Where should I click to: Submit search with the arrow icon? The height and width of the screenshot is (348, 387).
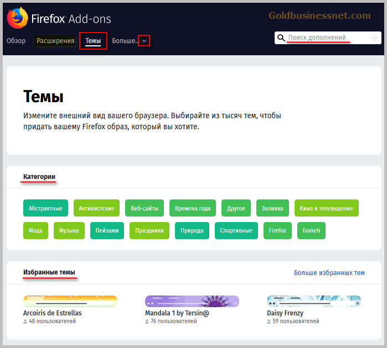coord(374,38)
